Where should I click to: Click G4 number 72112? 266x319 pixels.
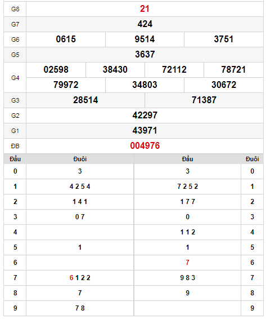174,70
